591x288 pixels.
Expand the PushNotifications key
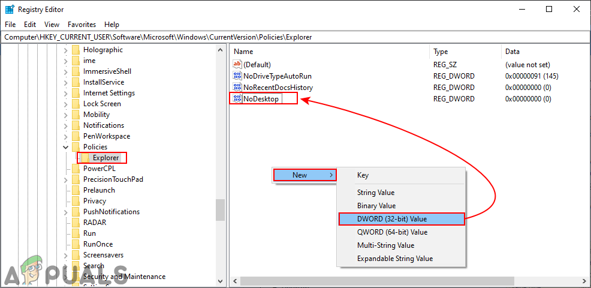click(x=65, y=212)
